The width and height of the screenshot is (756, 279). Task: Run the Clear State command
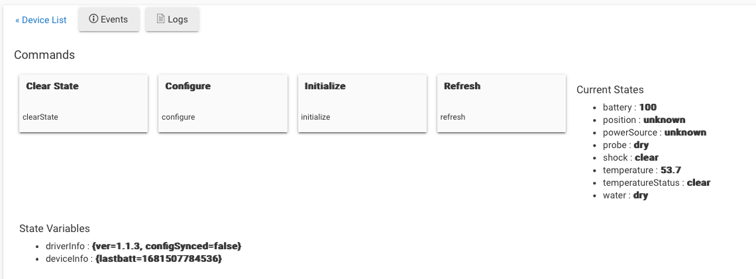click(x=83, y=103)
